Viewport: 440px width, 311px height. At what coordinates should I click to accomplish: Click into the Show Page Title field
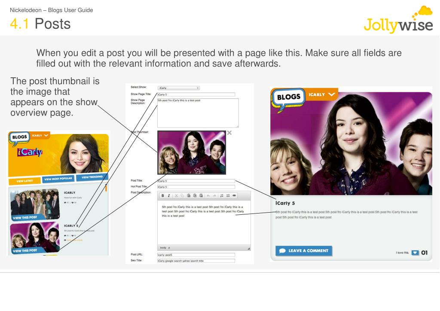(x=196, y=95)
